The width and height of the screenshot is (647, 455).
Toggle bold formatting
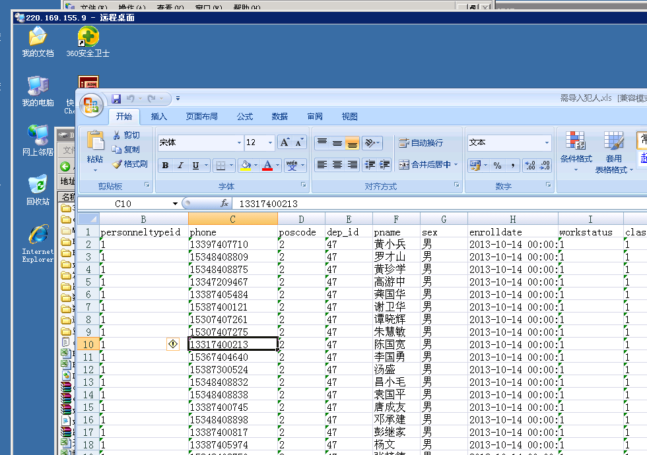(x=166, y=166)
